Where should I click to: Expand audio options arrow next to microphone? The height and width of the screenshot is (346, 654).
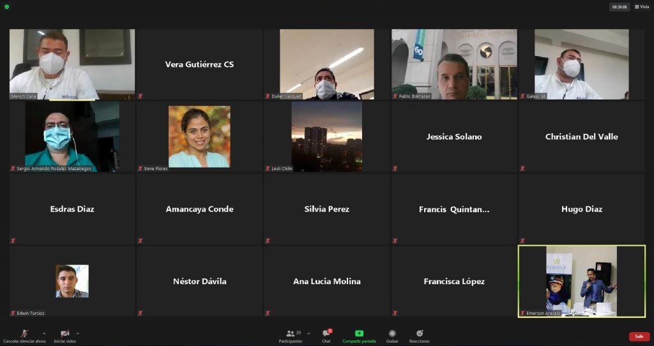coord(44,333)
